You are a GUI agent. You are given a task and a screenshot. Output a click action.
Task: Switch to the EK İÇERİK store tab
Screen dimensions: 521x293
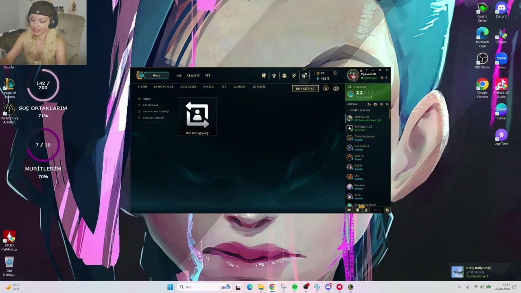coord(259,87)
